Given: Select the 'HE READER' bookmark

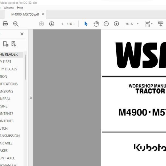Looking at the screenshot, I should click(x=9, y=54).
